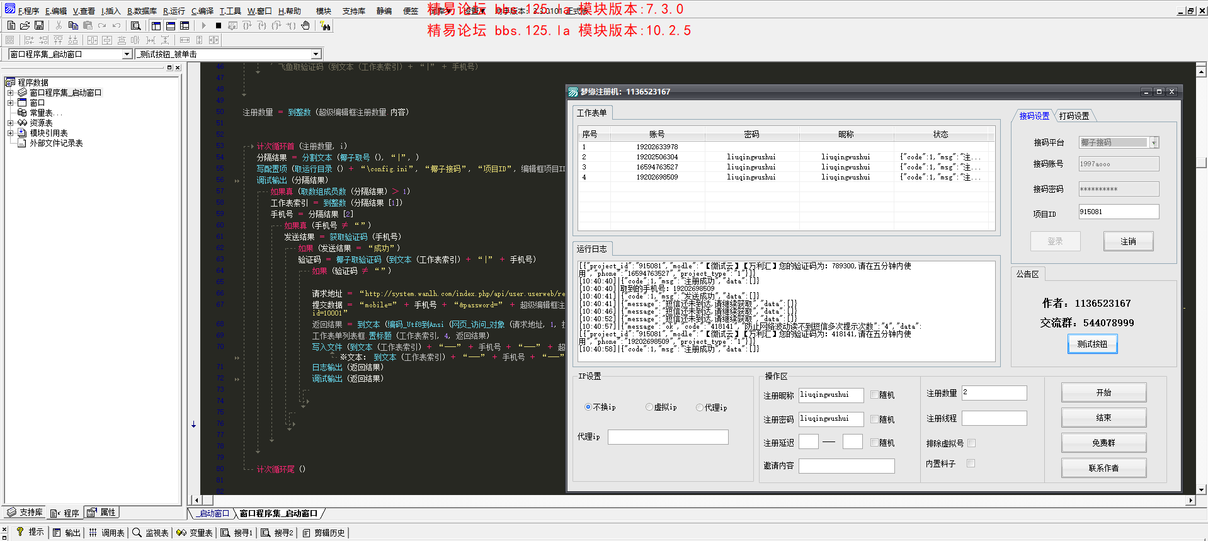Switch to the 打码设置 tab
This screenshot has height=541, width=1208.
[x=1074, y=116]
